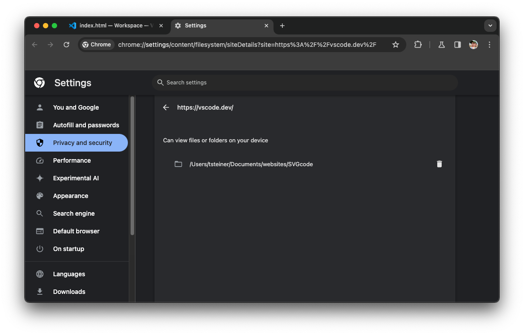Screen dimensions: 524x335
Task: Open the Downloads settings section
Action: pos(69,292)
